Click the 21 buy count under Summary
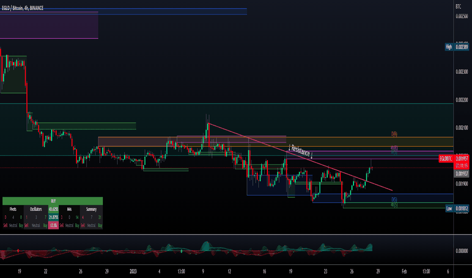Image resolution: width=472 pixels, height=278 pixels. pos(100,217)
